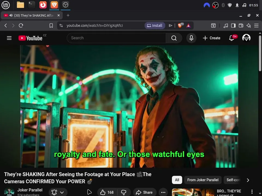
Task: Select the They're SHAKING browser tab
Action: pos(32,15)
